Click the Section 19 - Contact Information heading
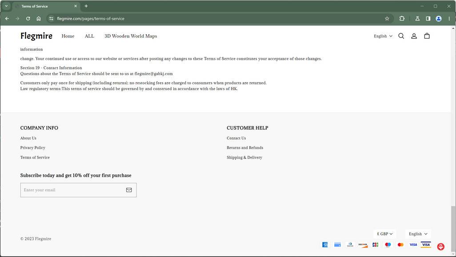The image size is (456, 257). coord(51,68)
